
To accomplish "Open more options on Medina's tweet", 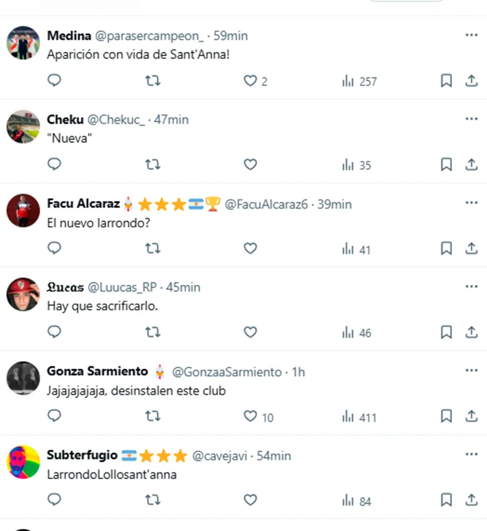I will (471, 35).
